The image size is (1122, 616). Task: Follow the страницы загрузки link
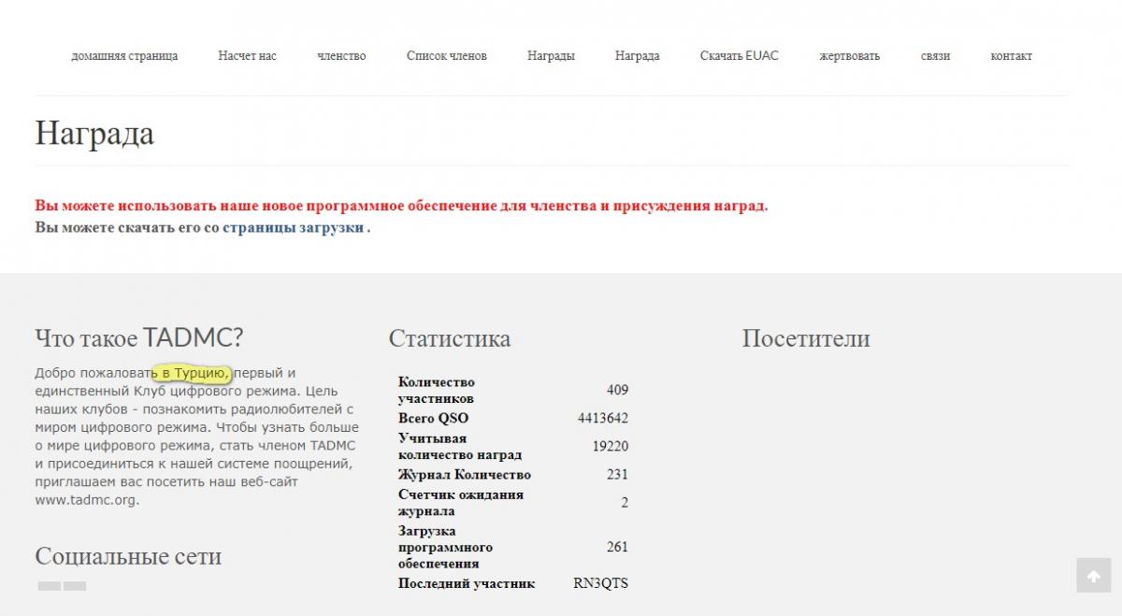293,227
